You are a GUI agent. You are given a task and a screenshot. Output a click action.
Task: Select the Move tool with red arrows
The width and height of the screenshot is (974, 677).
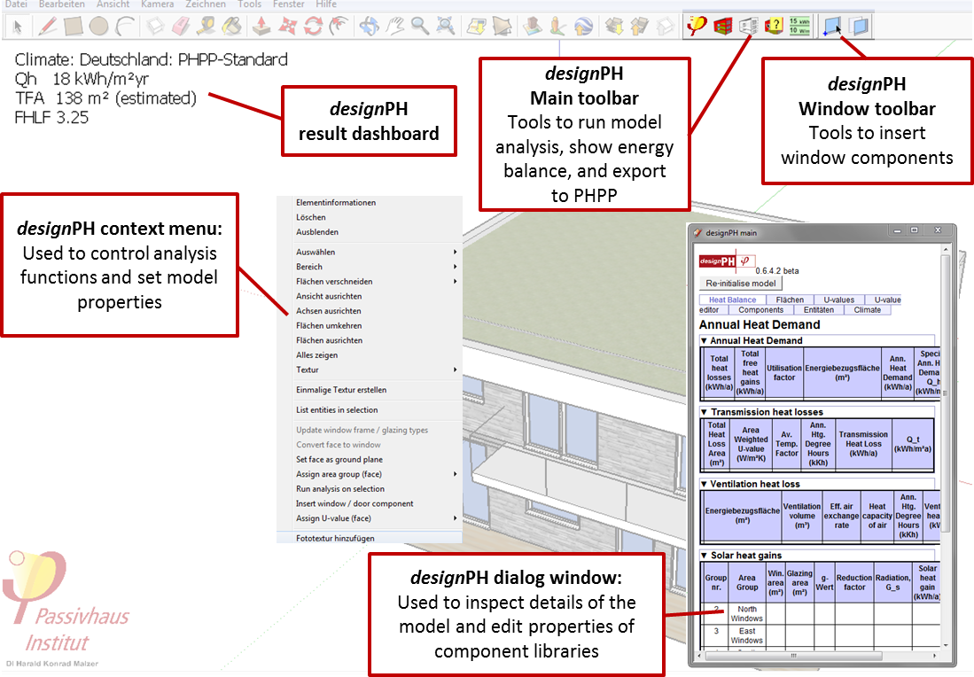click(287, 26)
